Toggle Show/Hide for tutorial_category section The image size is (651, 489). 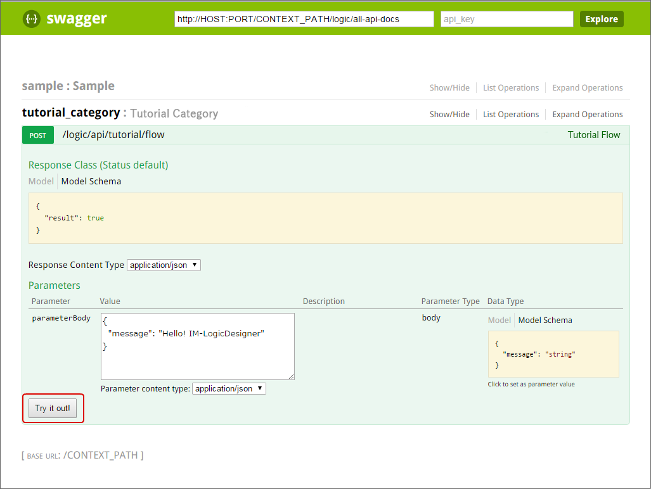tap(449, 115)
